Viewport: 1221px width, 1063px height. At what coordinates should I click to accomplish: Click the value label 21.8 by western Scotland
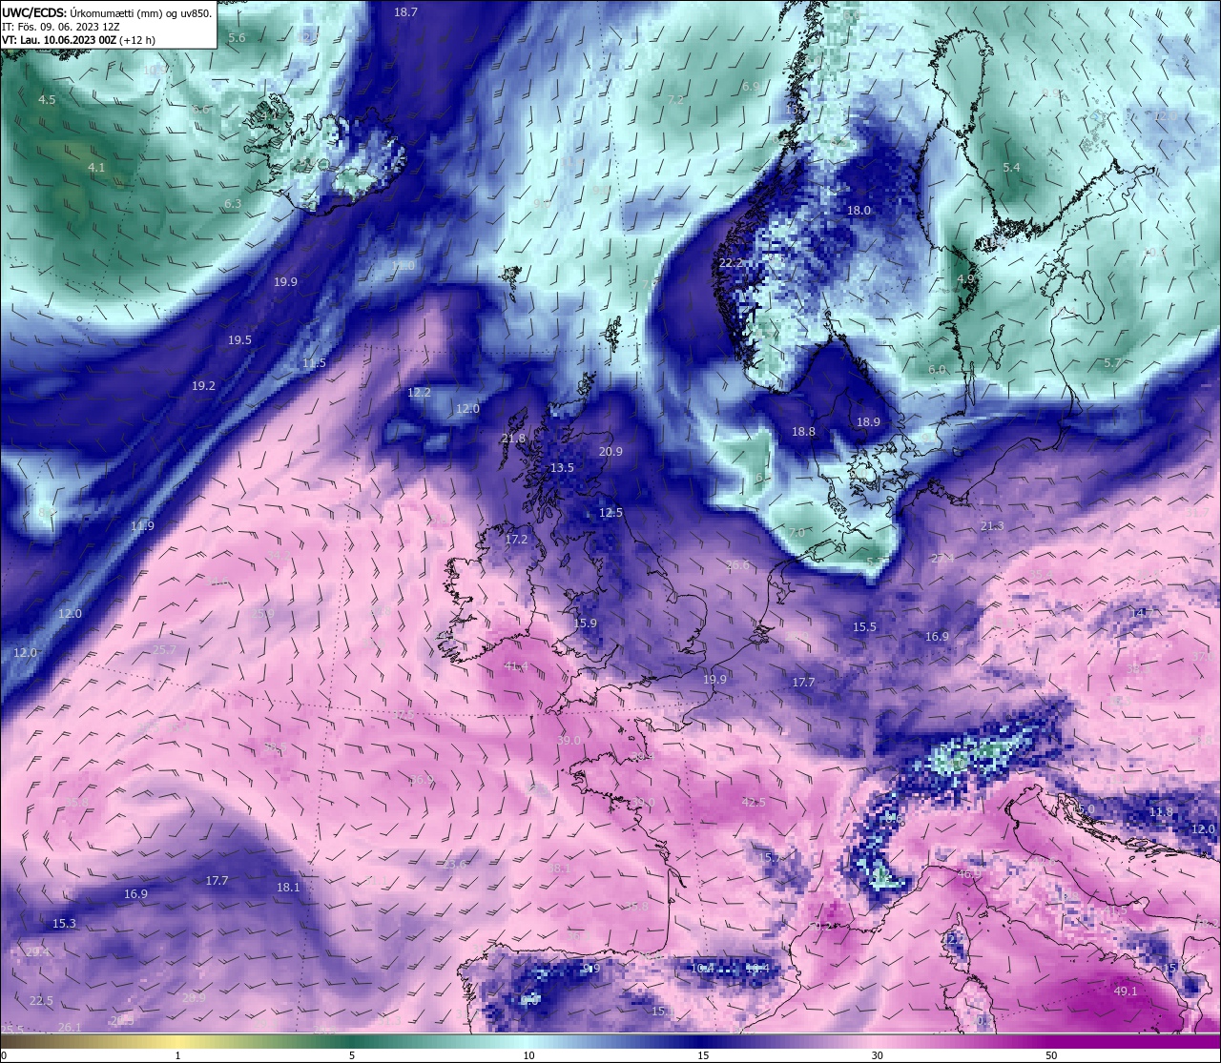[x=513, y=439]
